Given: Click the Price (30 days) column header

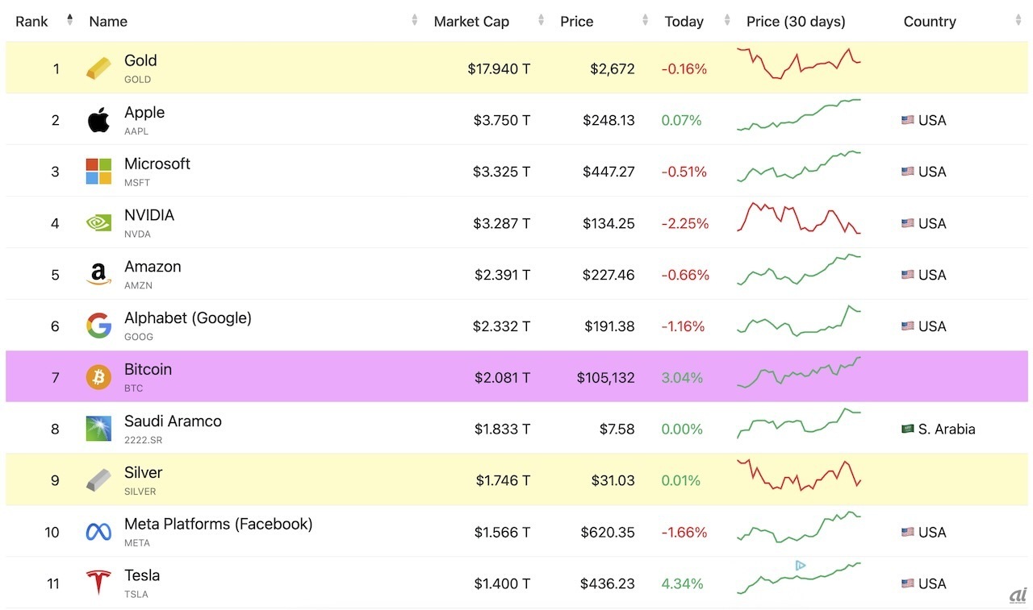Looking at the screenshot, I should click(796, 21).
